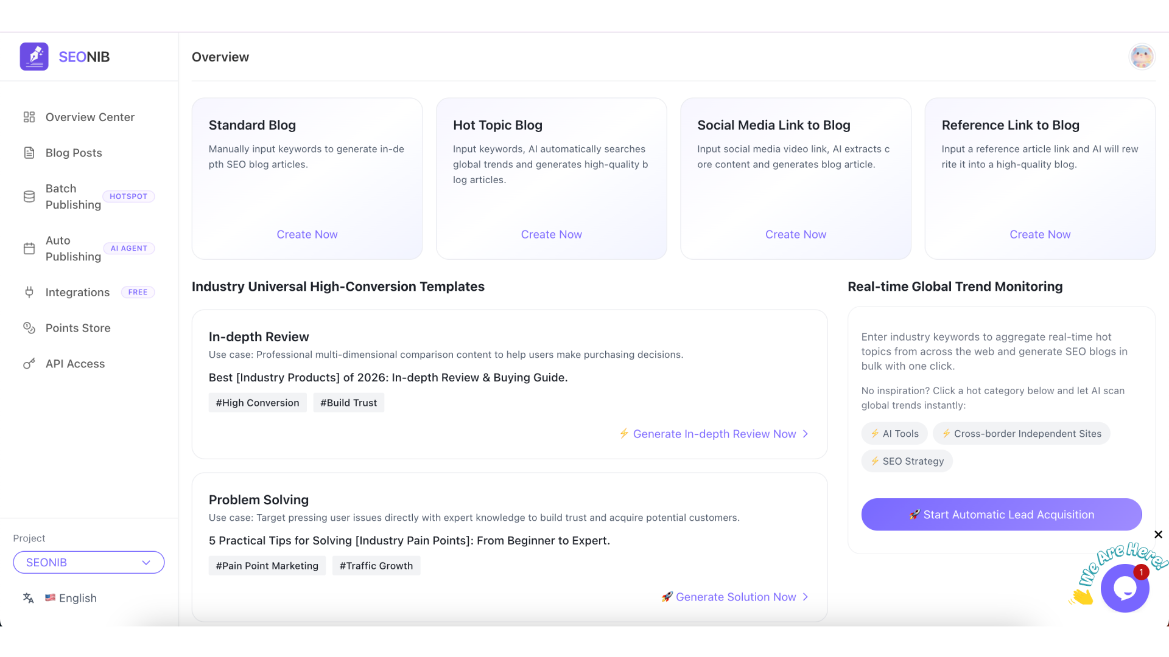Click the Batch Publishing database icon
This screenshot has height=657, width=1169.
tap(29, 196)
